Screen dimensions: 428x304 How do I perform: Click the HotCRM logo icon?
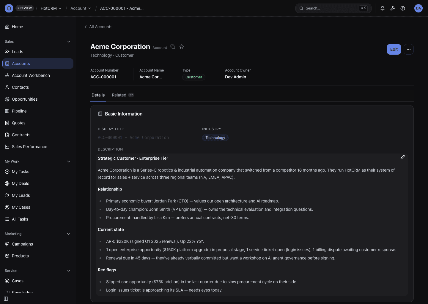9,8
